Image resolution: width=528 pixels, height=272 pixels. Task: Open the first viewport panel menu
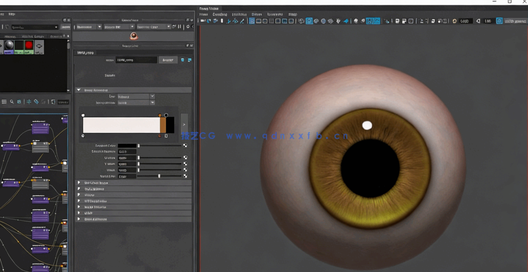point(203,14)
